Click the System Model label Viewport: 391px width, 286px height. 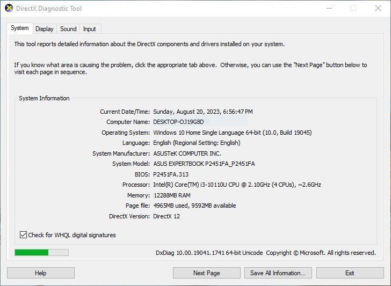131,164
